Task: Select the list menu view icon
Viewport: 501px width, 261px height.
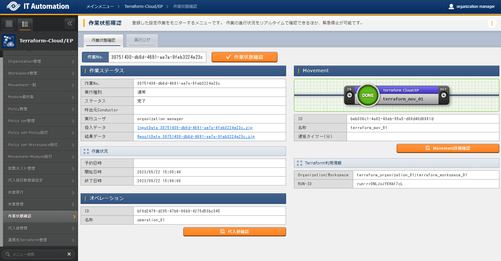Action: click(25, 24)
